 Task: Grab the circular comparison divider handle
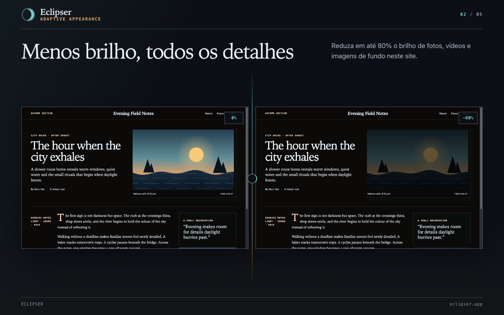coord(252,179)
